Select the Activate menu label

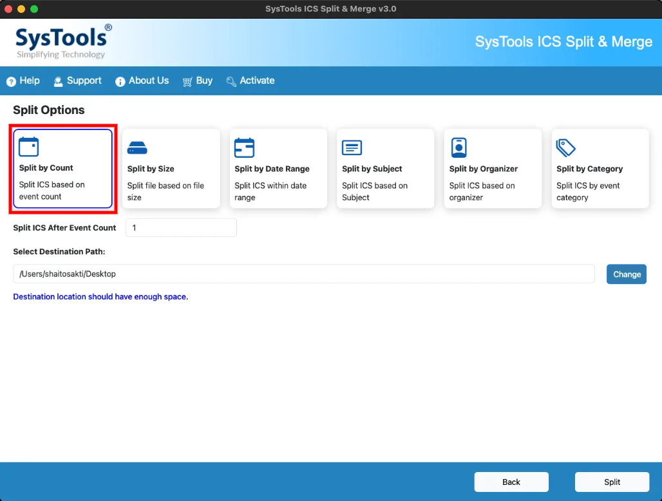click(x=257, y=80)
